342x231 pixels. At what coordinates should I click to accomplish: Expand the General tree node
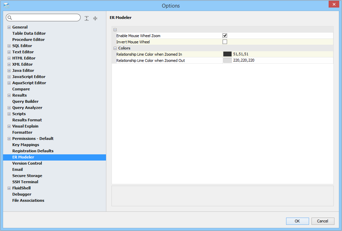(x=9, y=27)
